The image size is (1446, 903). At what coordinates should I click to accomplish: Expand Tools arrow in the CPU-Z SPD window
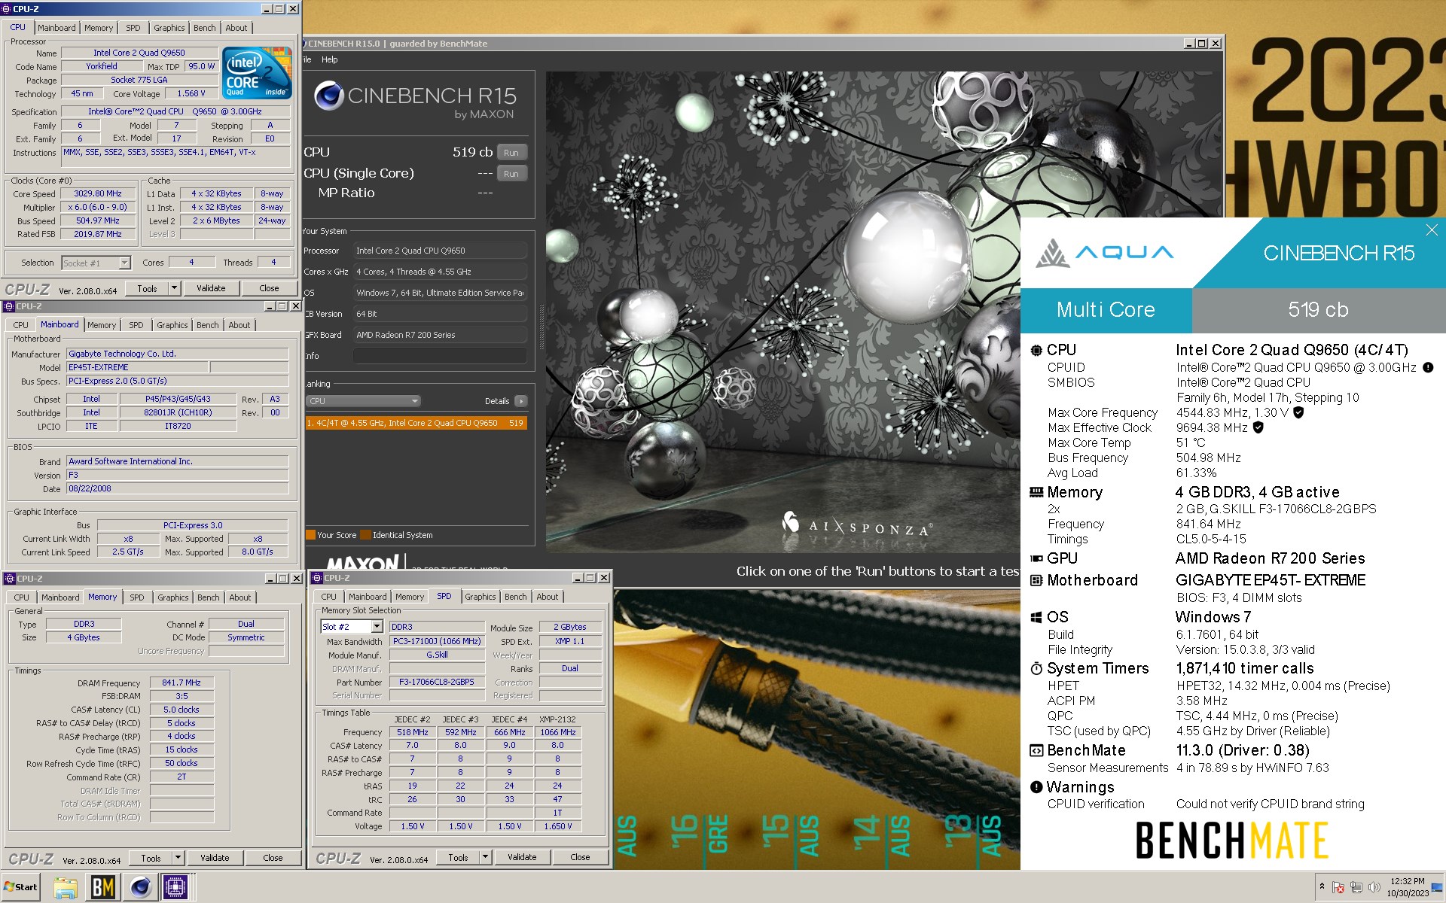coord(486,857)
